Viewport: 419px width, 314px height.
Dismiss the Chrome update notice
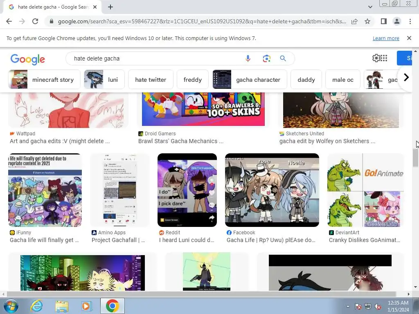pos(409,38)
